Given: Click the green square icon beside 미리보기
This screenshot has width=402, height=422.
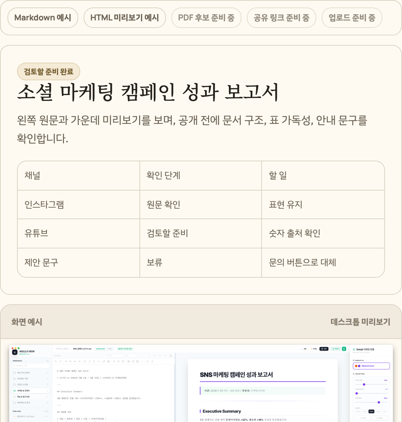Looking at the screenshot, I should click(344, 349).
